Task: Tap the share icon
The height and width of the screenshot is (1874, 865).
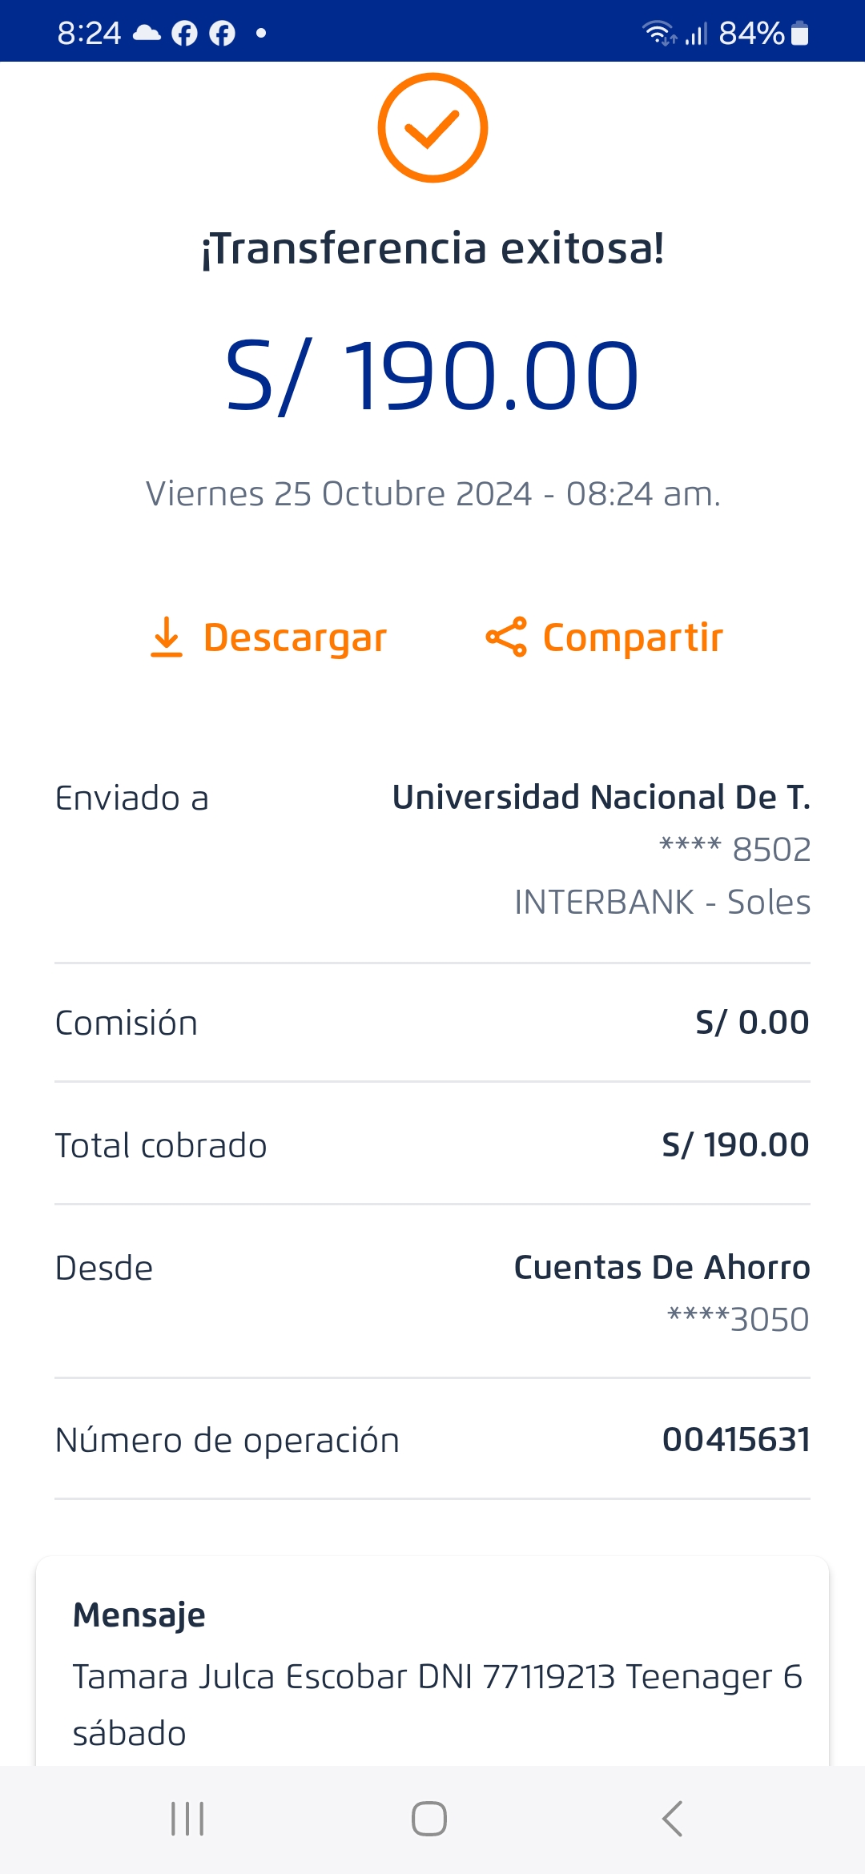Action: click(x=506, y=637)
